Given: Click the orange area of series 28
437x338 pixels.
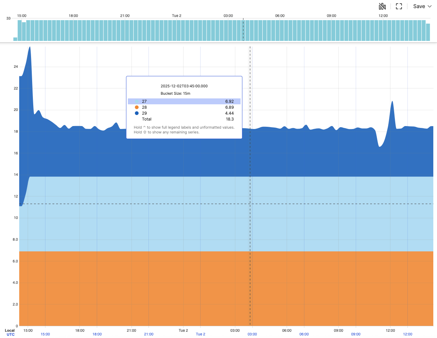Looking at the screenshot, I should tap(226, 289).
